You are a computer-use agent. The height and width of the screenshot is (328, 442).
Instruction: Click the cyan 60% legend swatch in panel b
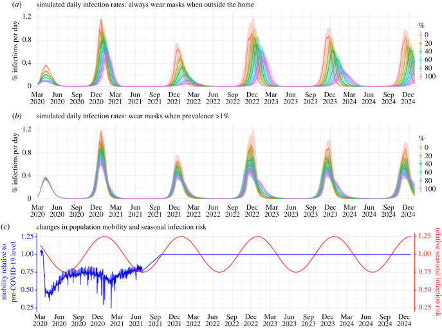click(x=421, y=172)
